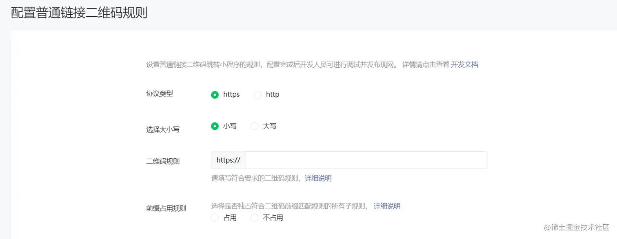Open the 开发文档 link
Image resolution: width=617 pixels, height=239 pixels.
click(x=464, y=64)
